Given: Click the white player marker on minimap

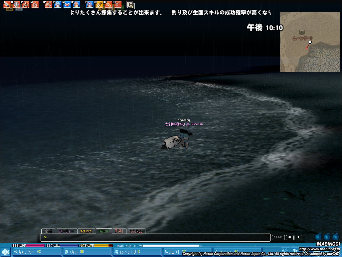Looking at the screenshot, I should click(310, 42).
